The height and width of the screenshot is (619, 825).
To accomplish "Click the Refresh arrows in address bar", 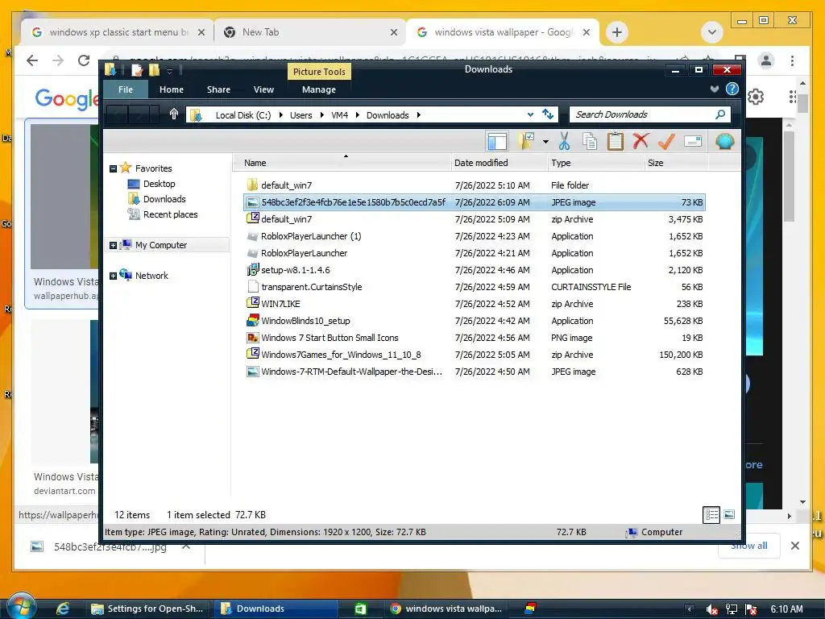I will point(548,114).
